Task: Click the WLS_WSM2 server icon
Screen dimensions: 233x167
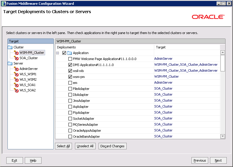Action: point(16,80)
